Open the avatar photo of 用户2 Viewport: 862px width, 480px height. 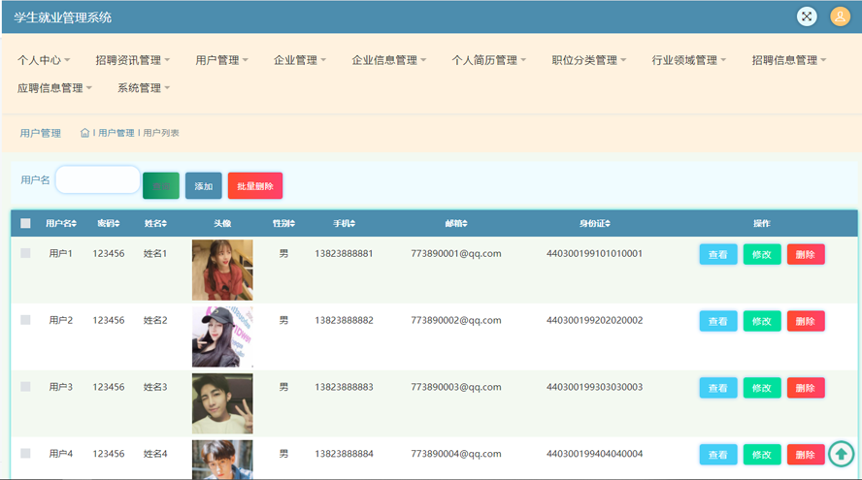[222, 336]
